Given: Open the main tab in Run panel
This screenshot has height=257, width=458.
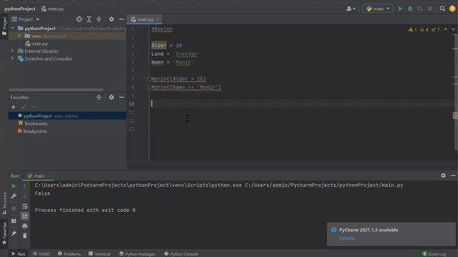Looking at the screenshot, I should pyautogui.click(x=38, y=176).
